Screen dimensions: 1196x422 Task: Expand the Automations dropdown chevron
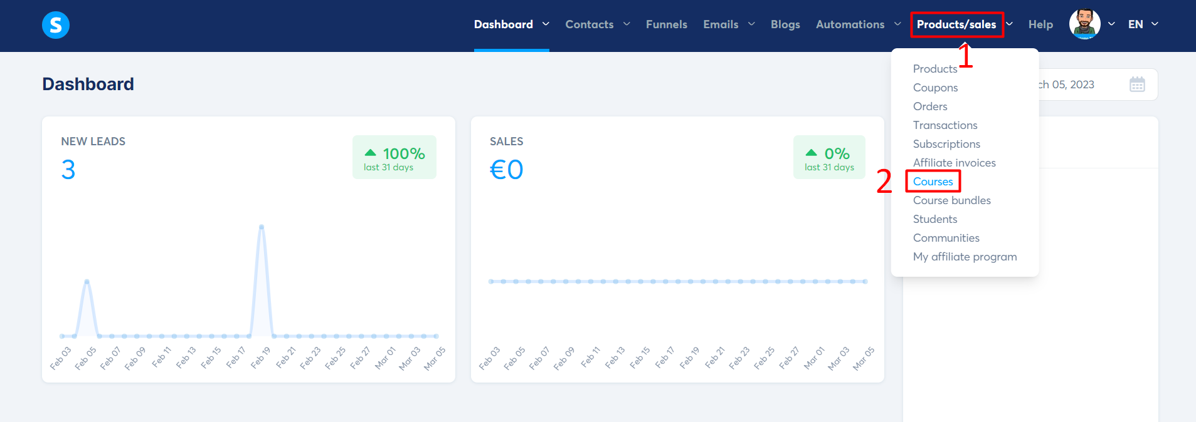[x=897, y=24]
